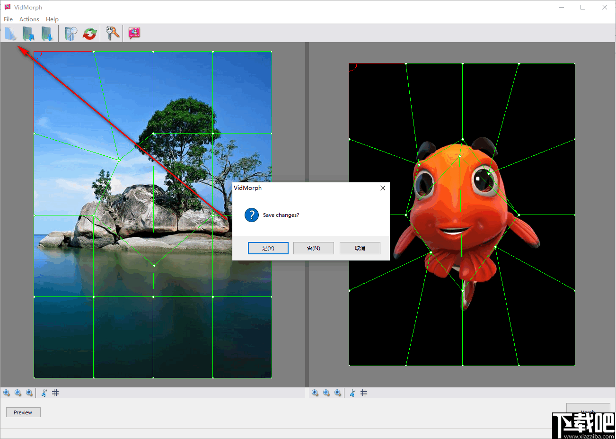
Task: Reset zoom on the left image panel
Action: pos(30,393)
